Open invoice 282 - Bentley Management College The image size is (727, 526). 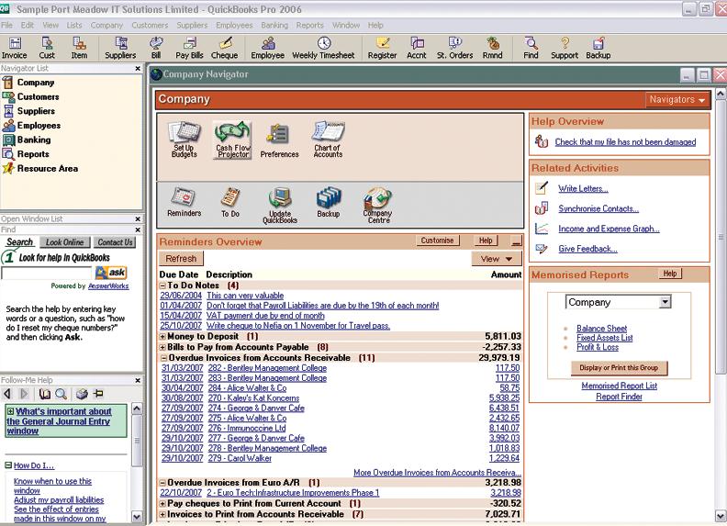pos(267,368)
